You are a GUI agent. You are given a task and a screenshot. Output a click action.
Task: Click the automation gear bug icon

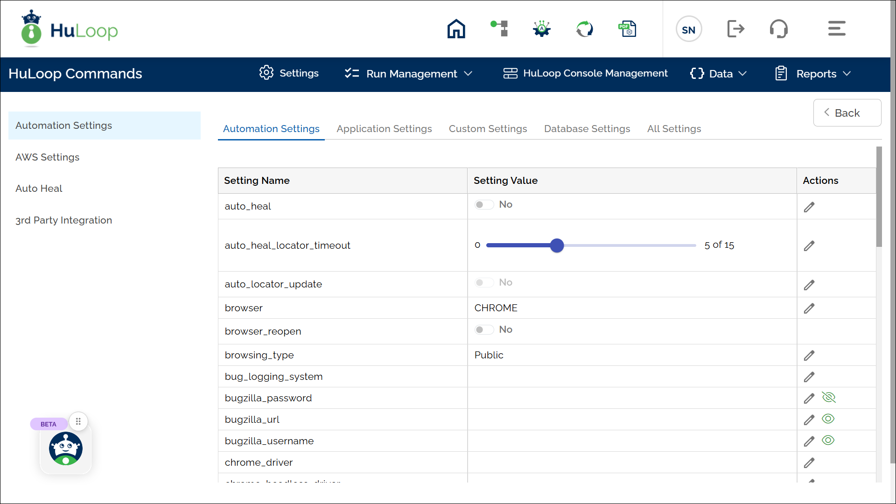click(x=542, y=29)
